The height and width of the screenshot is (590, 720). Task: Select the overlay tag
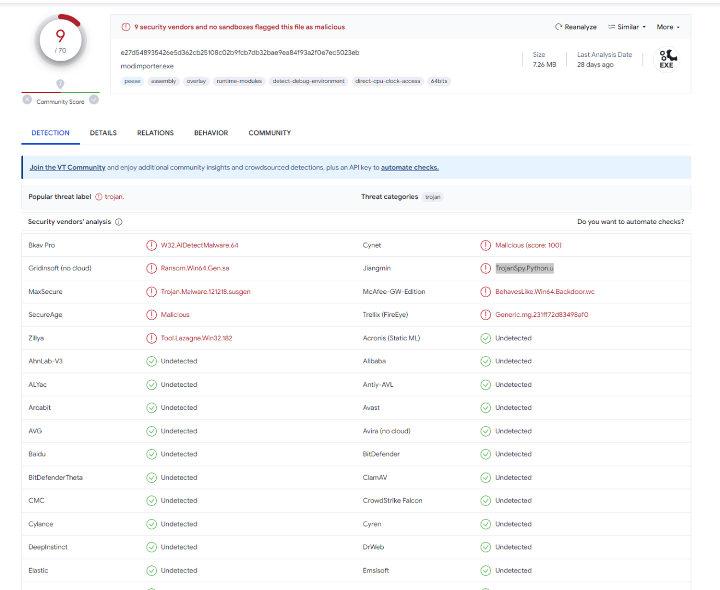click(196, 81)
